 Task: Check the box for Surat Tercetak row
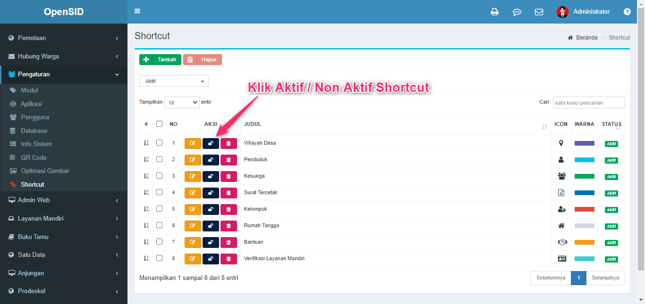pos(159,192)
